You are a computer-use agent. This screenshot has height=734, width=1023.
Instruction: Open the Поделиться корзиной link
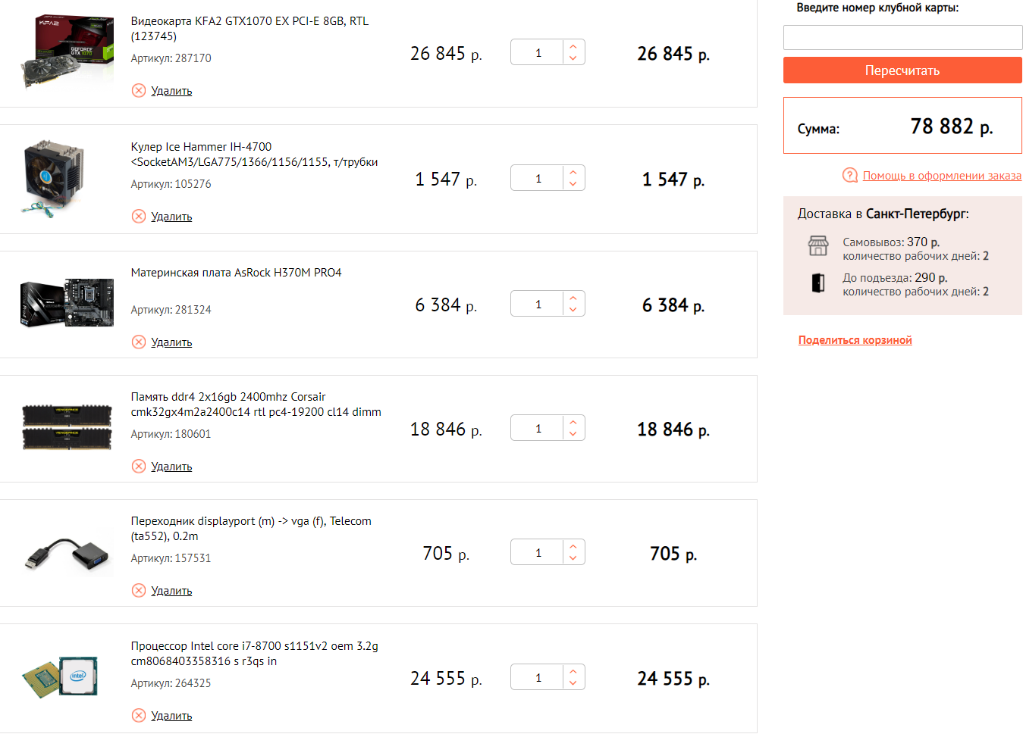click(x=855, y=340)
